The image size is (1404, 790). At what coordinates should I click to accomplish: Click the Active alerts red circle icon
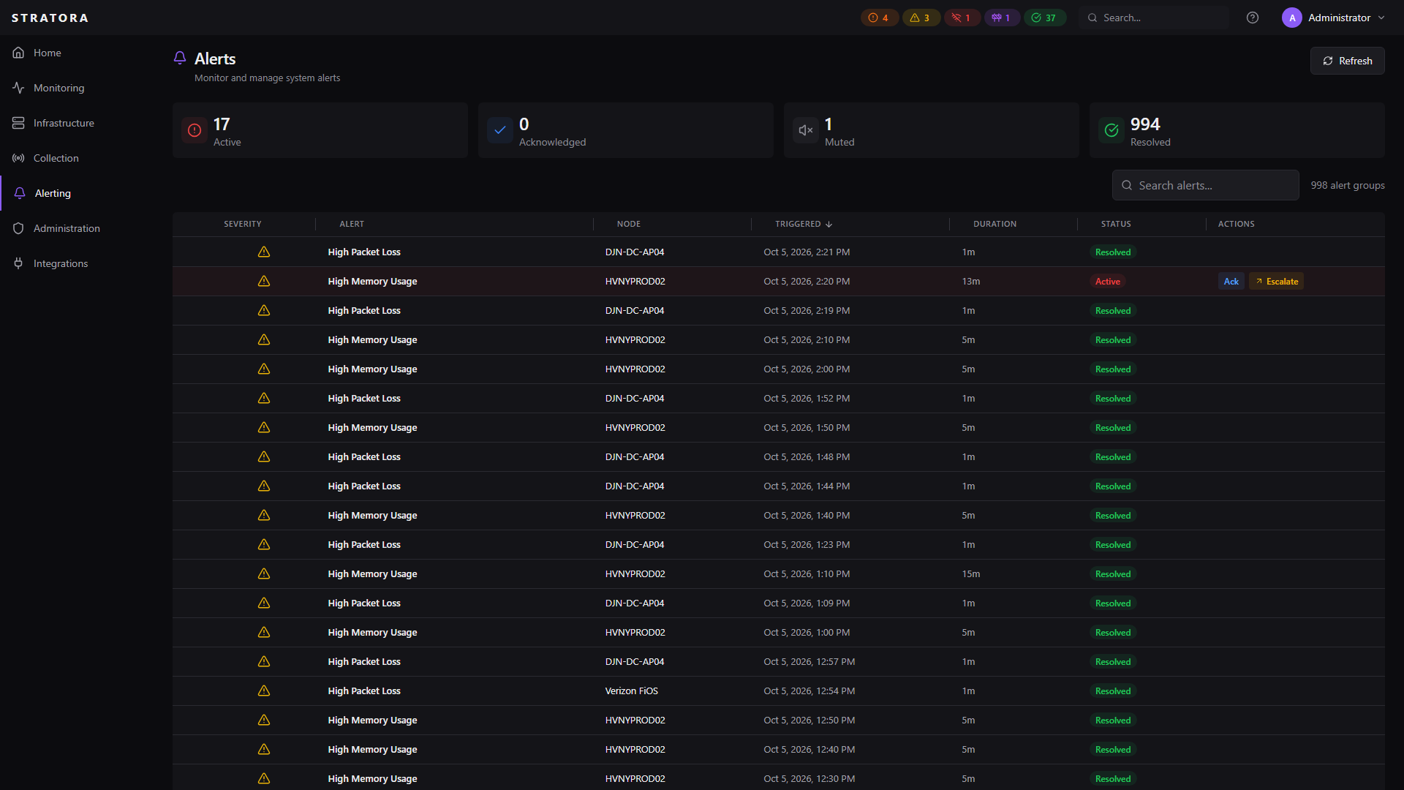(x=195, y=130)
